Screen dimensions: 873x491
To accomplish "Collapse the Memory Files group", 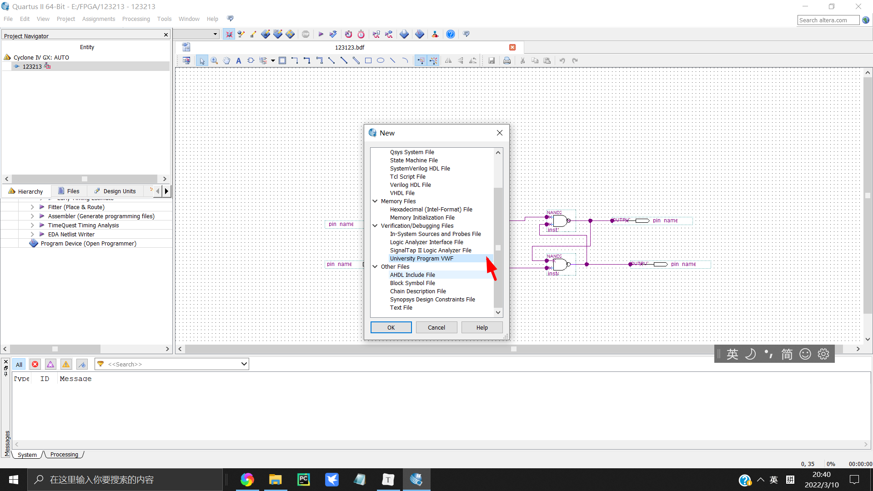I will click(375, 201).
